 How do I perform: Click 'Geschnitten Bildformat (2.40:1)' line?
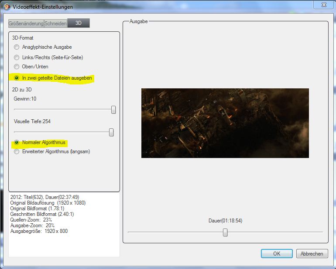pos(42,214)
